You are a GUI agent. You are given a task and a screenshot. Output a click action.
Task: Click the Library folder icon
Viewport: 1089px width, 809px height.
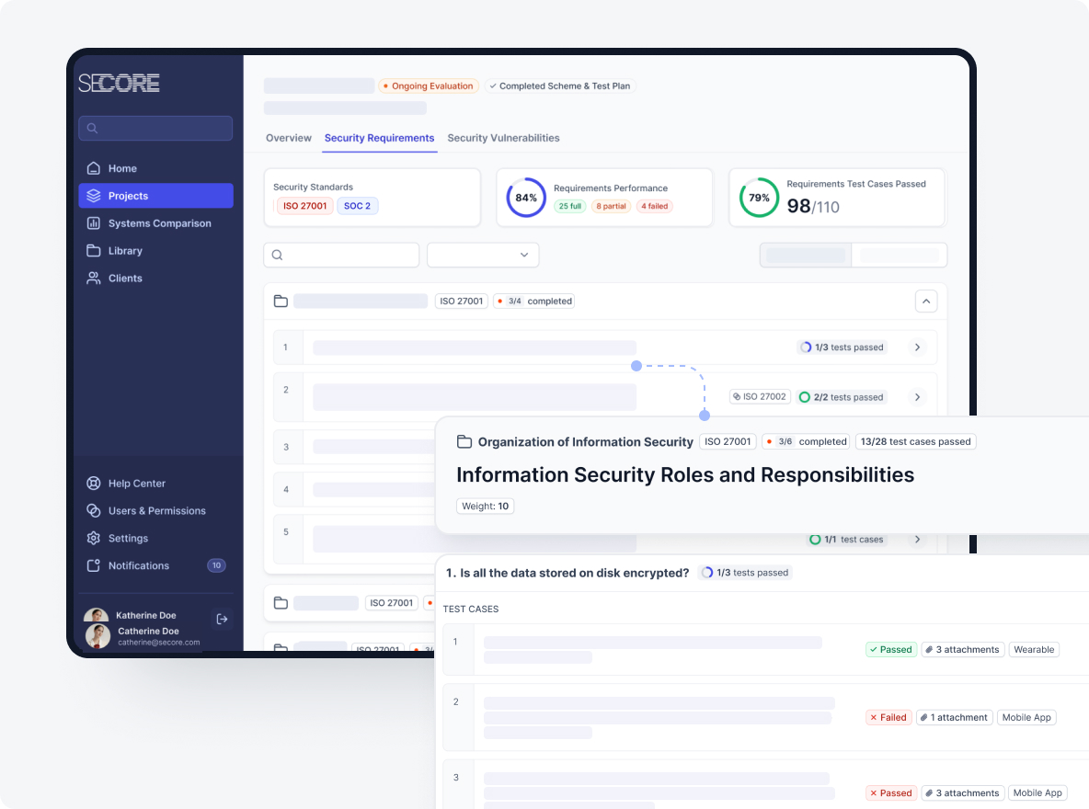(x=93, y=251)
